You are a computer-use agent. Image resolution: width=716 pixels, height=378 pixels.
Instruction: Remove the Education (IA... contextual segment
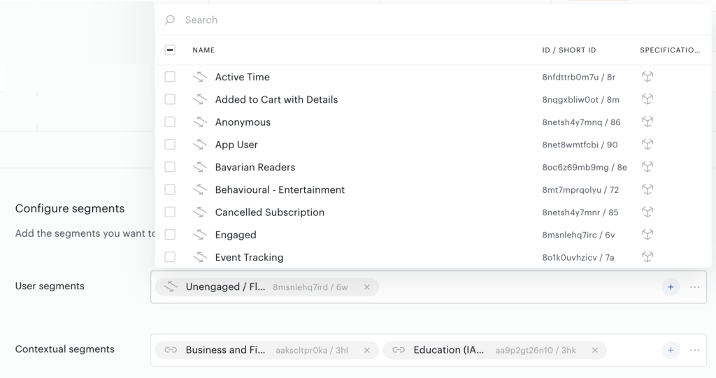pyautogui.click(x=594, y=350)
